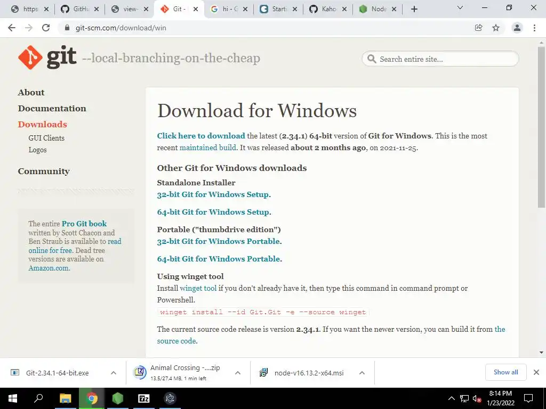Screen dimensions: 546x409
Task: Open the maintained build link
Action: coord(207,148)
